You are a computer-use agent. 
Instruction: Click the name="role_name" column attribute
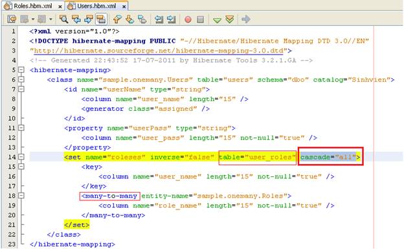click(x=167, y=206)
